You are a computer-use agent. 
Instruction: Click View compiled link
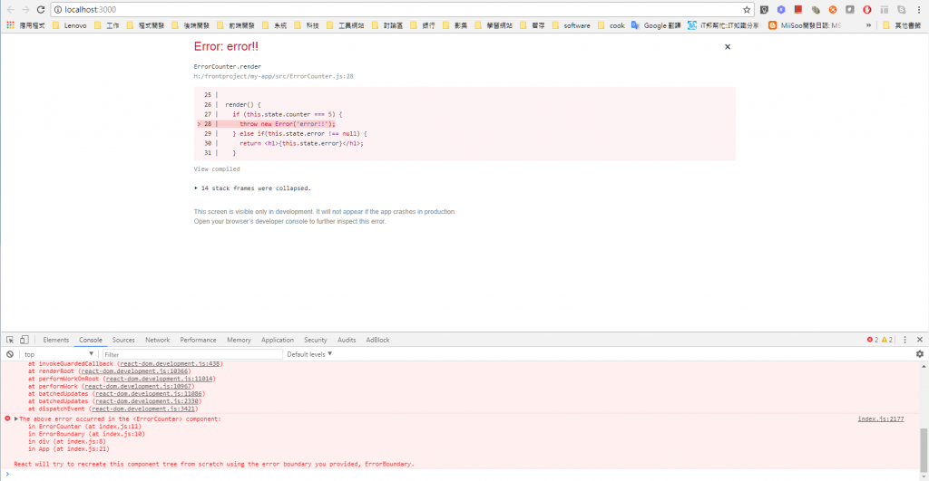(x=217, y=169)
